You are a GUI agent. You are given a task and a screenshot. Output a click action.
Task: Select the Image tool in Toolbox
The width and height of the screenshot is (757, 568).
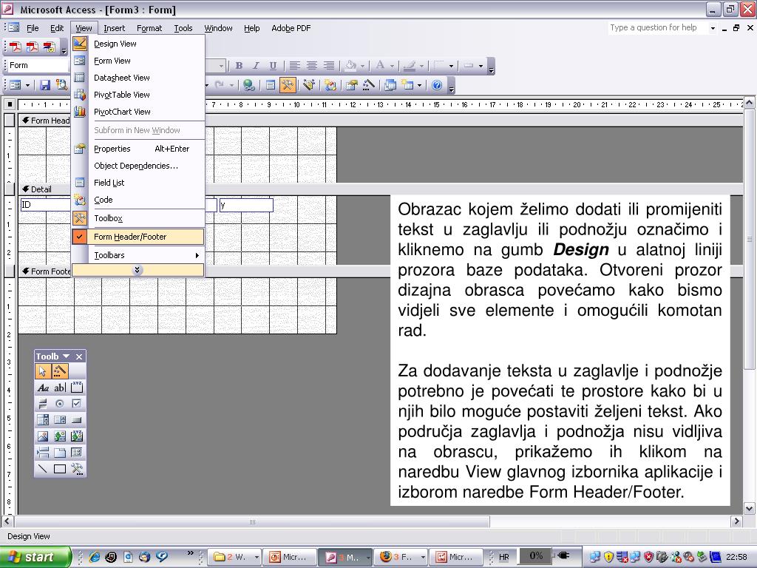pos(43,436)
